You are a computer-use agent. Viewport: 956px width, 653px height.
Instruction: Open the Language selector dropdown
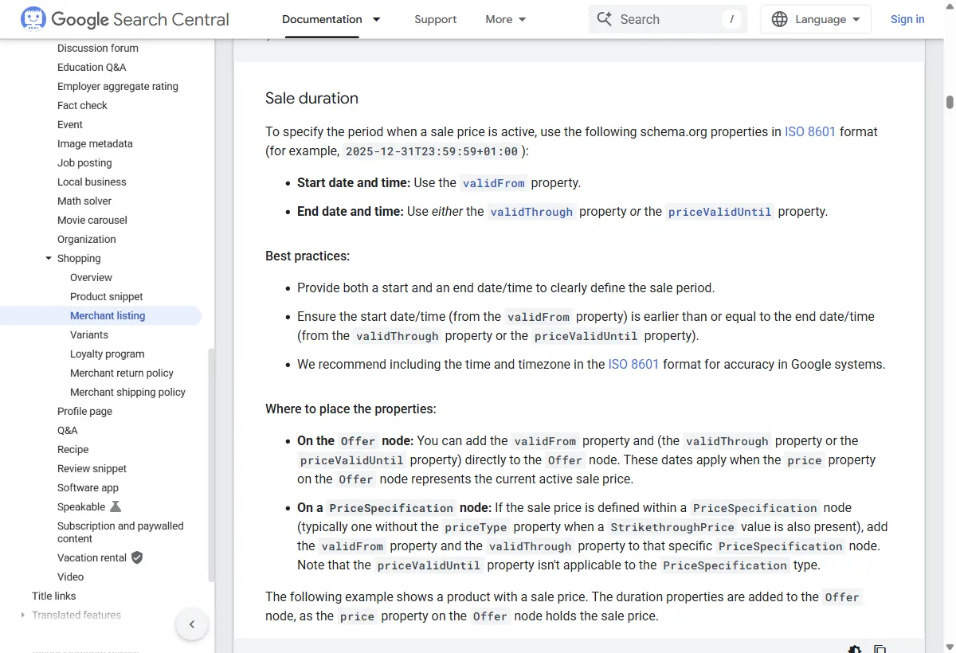816,19
